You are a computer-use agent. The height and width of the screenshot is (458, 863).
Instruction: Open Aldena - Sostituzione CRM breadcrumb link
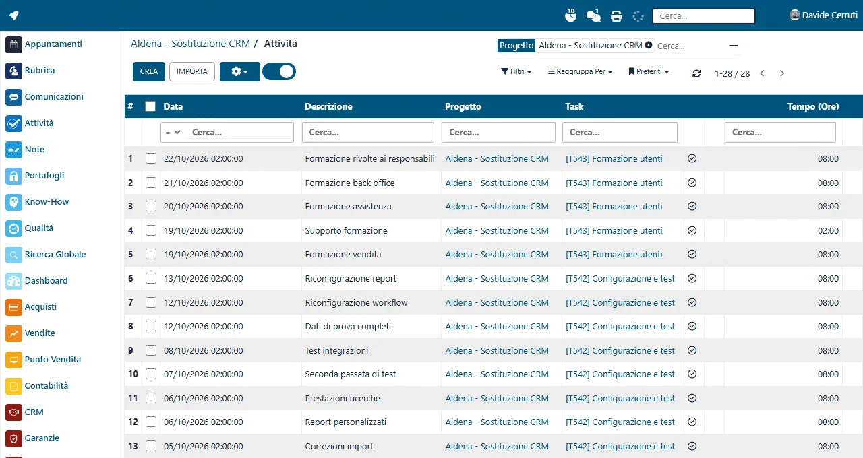190,44
